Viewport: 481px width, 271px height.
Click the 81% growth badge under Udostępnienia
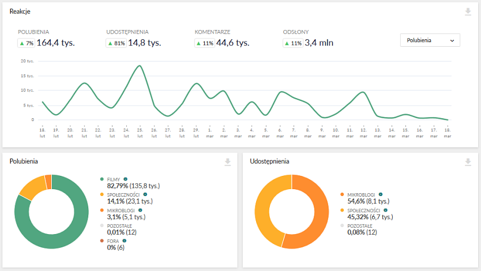116,43
